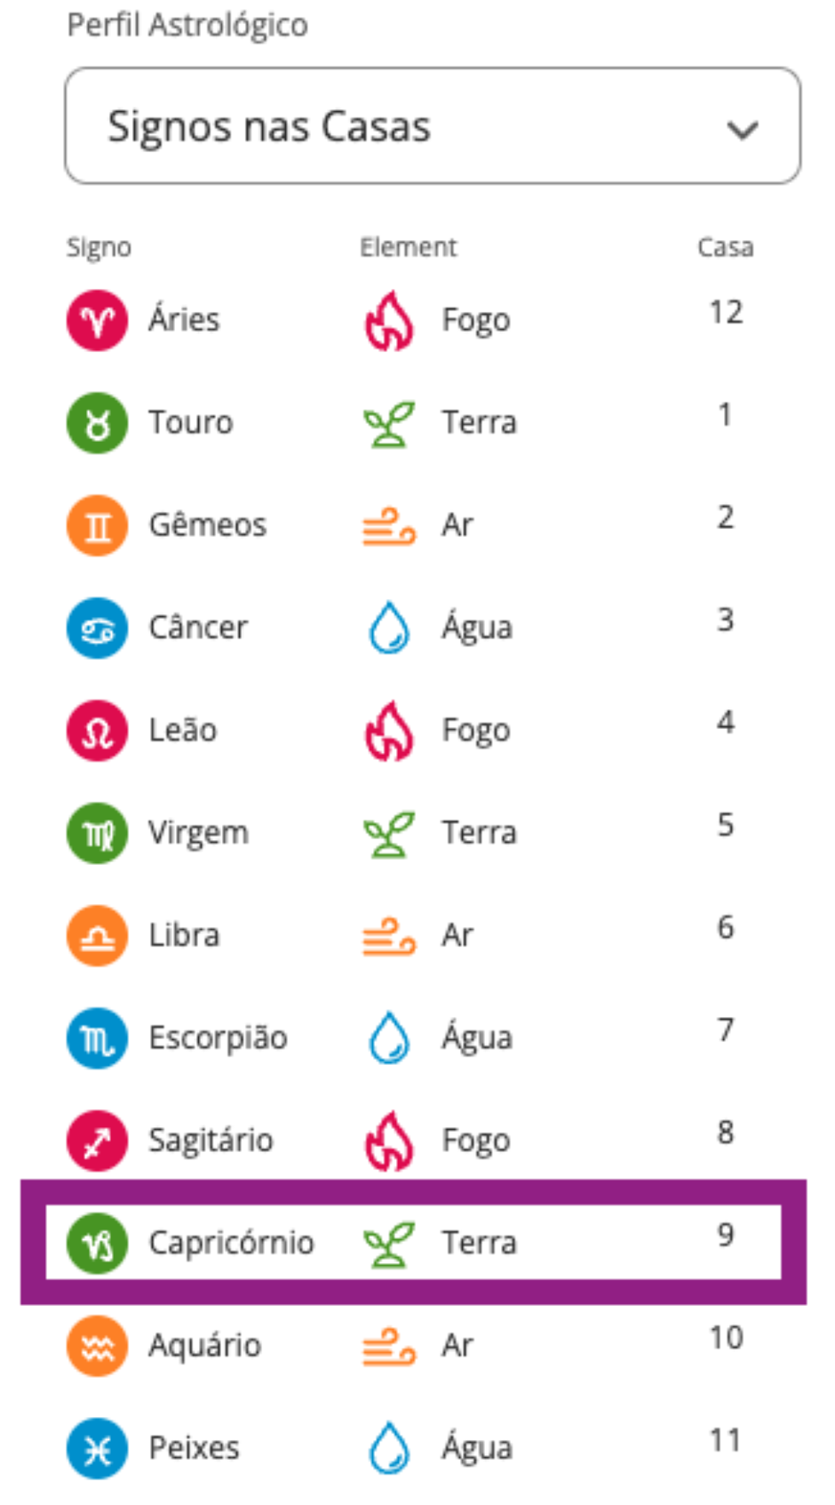The image size is (835, 1505).
Task: Click the Virgem sign icon
Action: 97,833
